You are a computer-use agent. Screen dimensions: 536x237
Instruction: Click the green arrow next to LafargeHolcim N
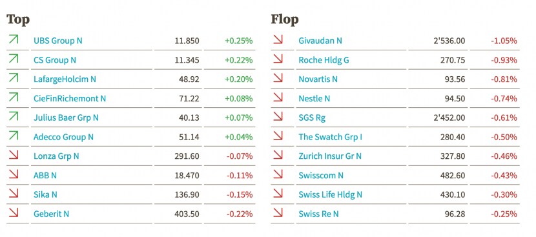point(14,77)
